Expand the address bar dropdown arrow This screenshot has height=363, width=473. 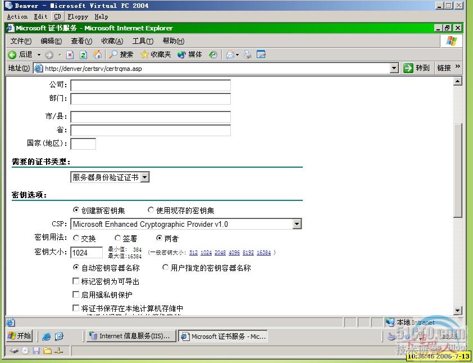point(394,68)
